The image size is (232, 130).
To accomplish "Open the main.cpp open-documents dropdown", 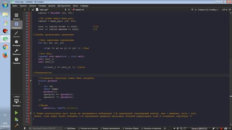I will tap(51, 10).
